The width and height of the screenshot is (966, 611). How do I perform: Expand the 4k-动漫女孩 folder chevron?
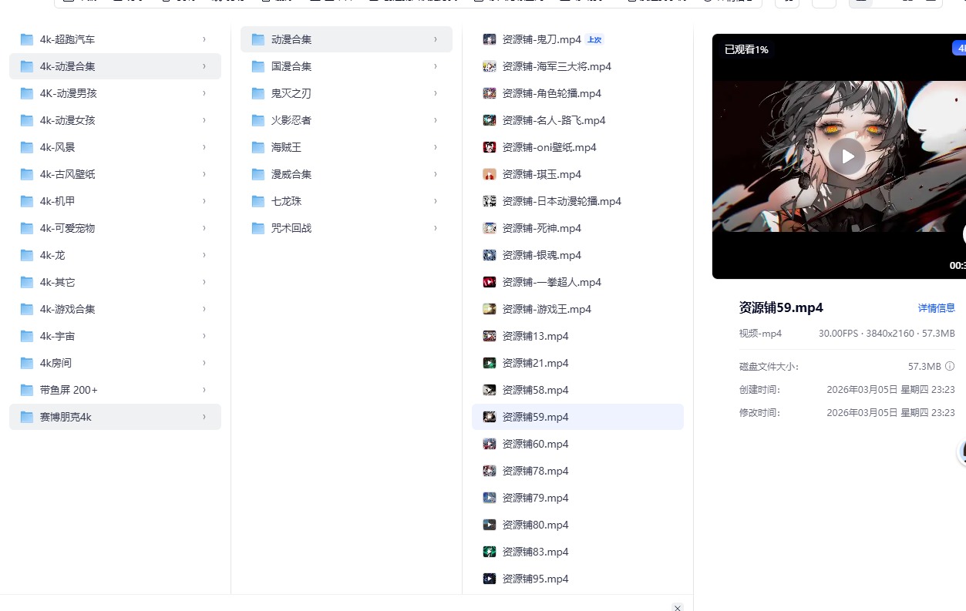tap(204, 120)
